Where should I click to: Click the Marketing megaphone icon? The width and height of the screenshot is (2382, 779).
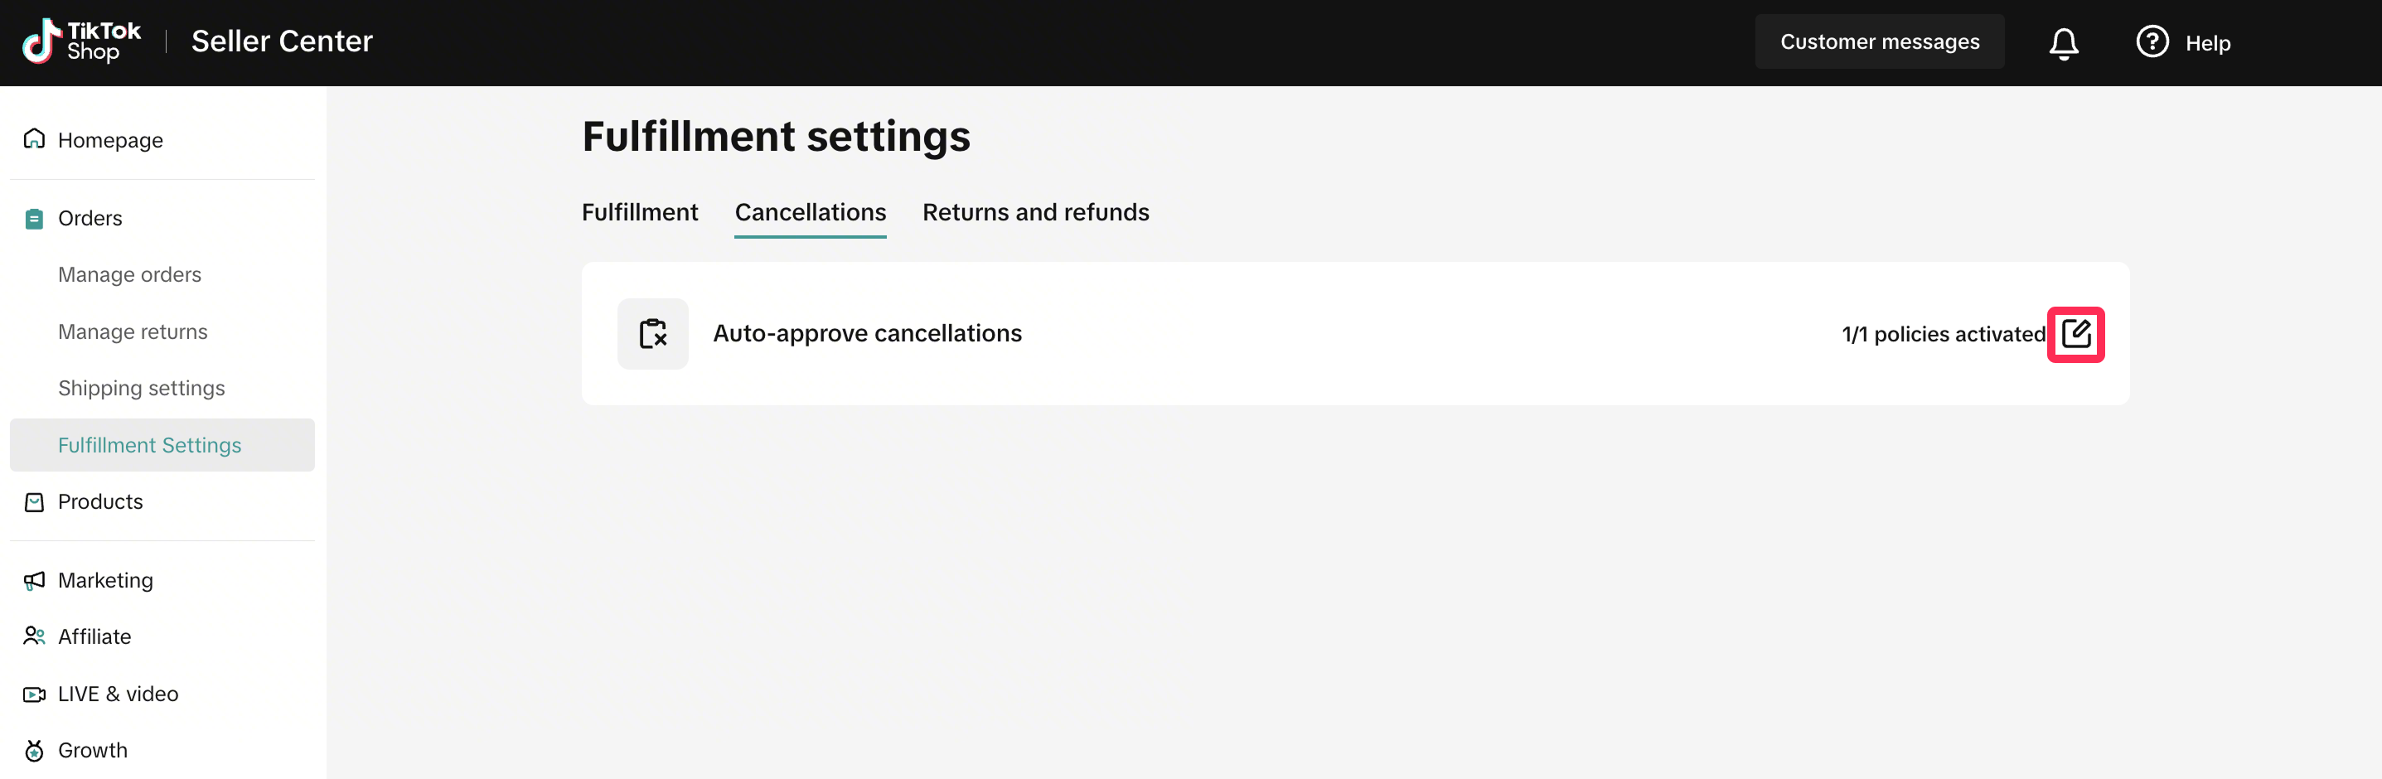(34, 580)
